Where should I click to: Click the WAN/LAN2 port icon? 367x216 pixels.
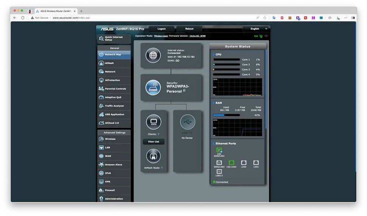point(219,163)
